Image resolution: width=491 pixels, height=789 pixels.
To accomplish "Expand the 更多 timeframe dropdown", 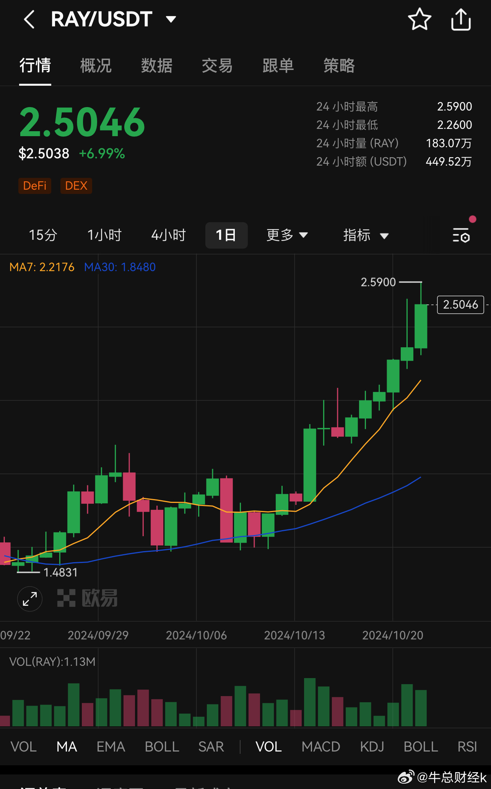I will coord(287,235).
